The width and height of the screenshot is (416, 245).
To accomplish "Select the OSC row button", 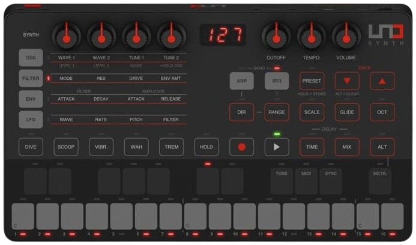I will (31, 58).
